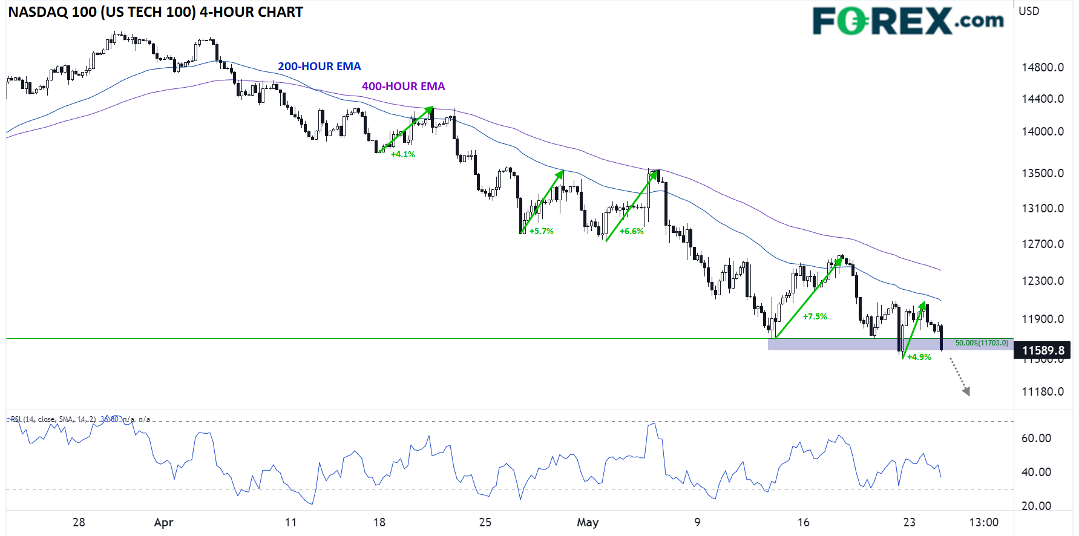Click the Apr date on time axis

[163, 523]
